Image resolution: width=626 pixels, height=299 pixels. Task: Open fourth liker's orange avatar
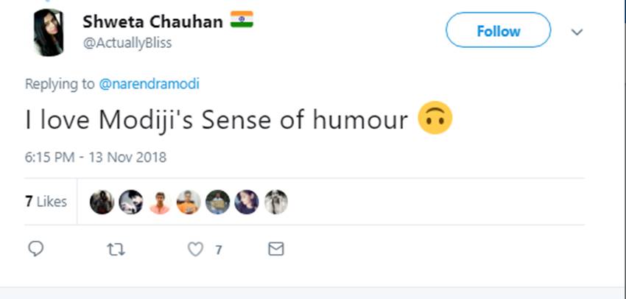tap(189, 202)
